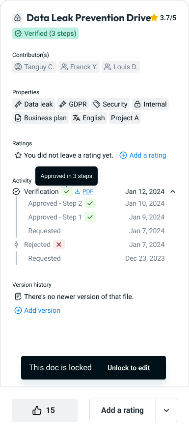Click the outlined star in Ratings section
Viewport: 189px width, 434px height.
point(18,155)
